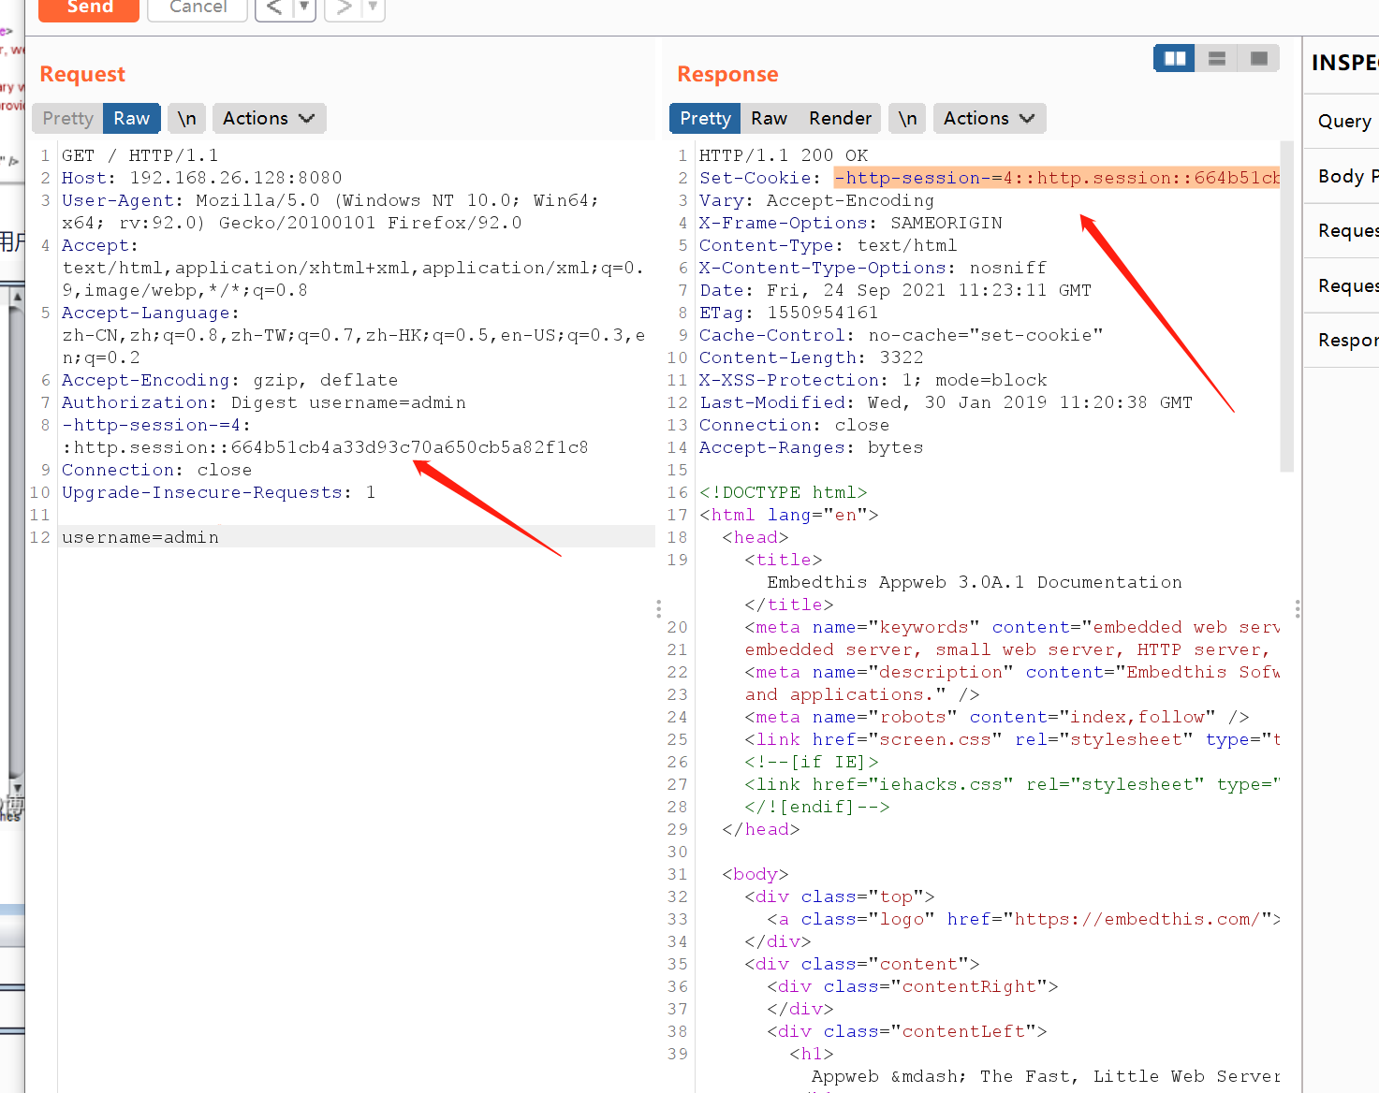Click the Upgrade-Insecure-Requests header line

[218, 492]
